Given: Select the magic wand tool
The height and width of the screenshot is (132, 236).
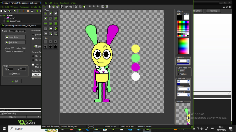Looking at the screenshot, I should [51, 34].
